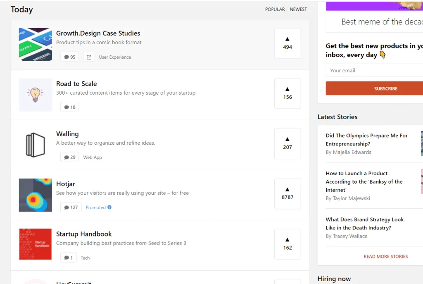Switch to the POPULAR sort tab
Screen dimensions: 423x284
[275, 9]
